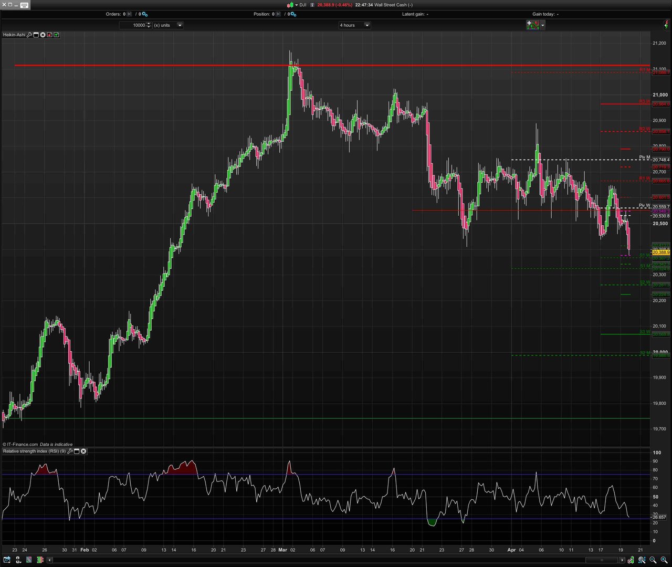The width and height of the screenshot is (672, 567).
Task: Open Heikin-Ashi settings wrench icon
Action: click(x=29, y=35)
